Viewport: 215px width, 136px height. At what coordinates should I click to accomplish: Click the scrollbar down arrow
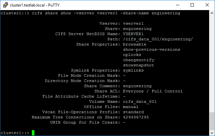coord(212,133)
